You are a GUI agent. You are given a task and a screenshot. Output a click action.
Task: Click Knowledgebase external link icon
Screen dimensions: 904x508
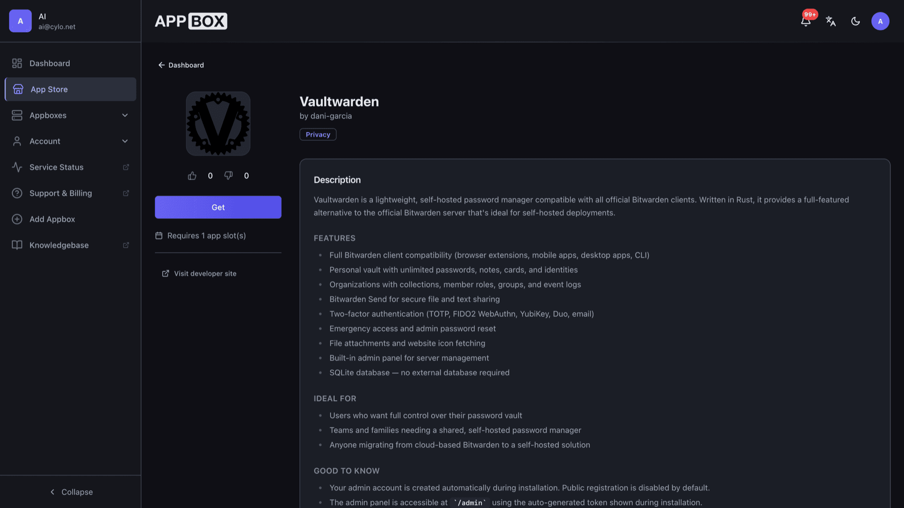(126, 245)
